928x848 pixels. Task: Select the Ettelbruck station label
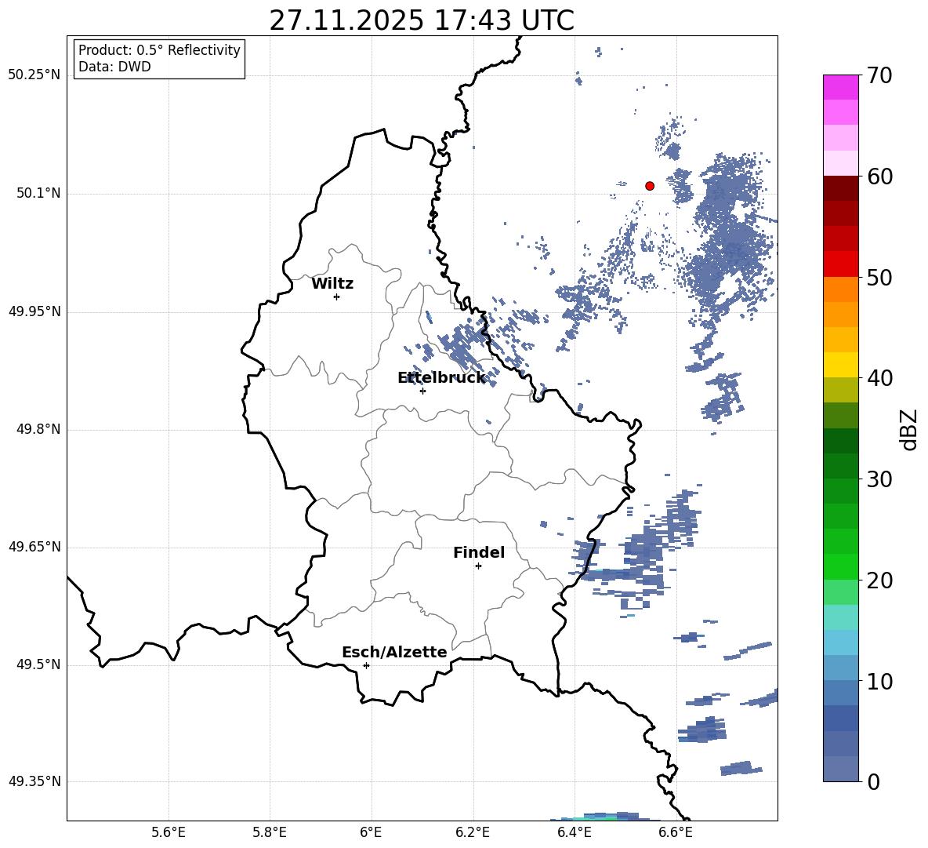point(441,378)
